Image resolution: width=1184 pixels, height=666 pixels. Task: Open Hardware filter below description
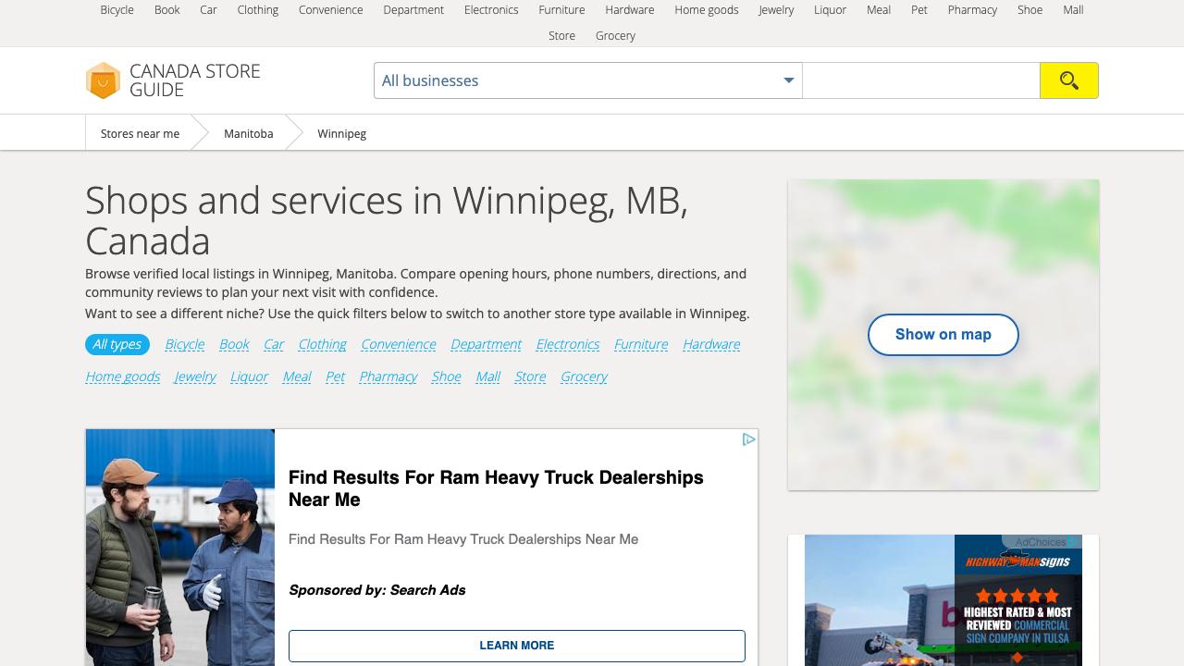click(x=710, y=344)
